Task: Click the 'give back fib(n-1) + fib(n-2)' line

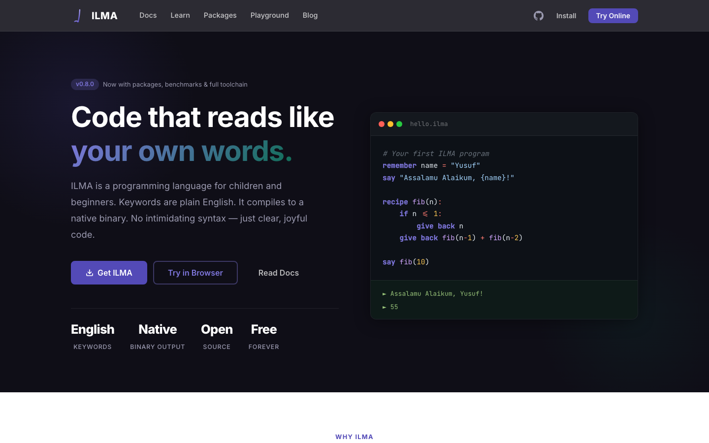Action: click(461, 238)
